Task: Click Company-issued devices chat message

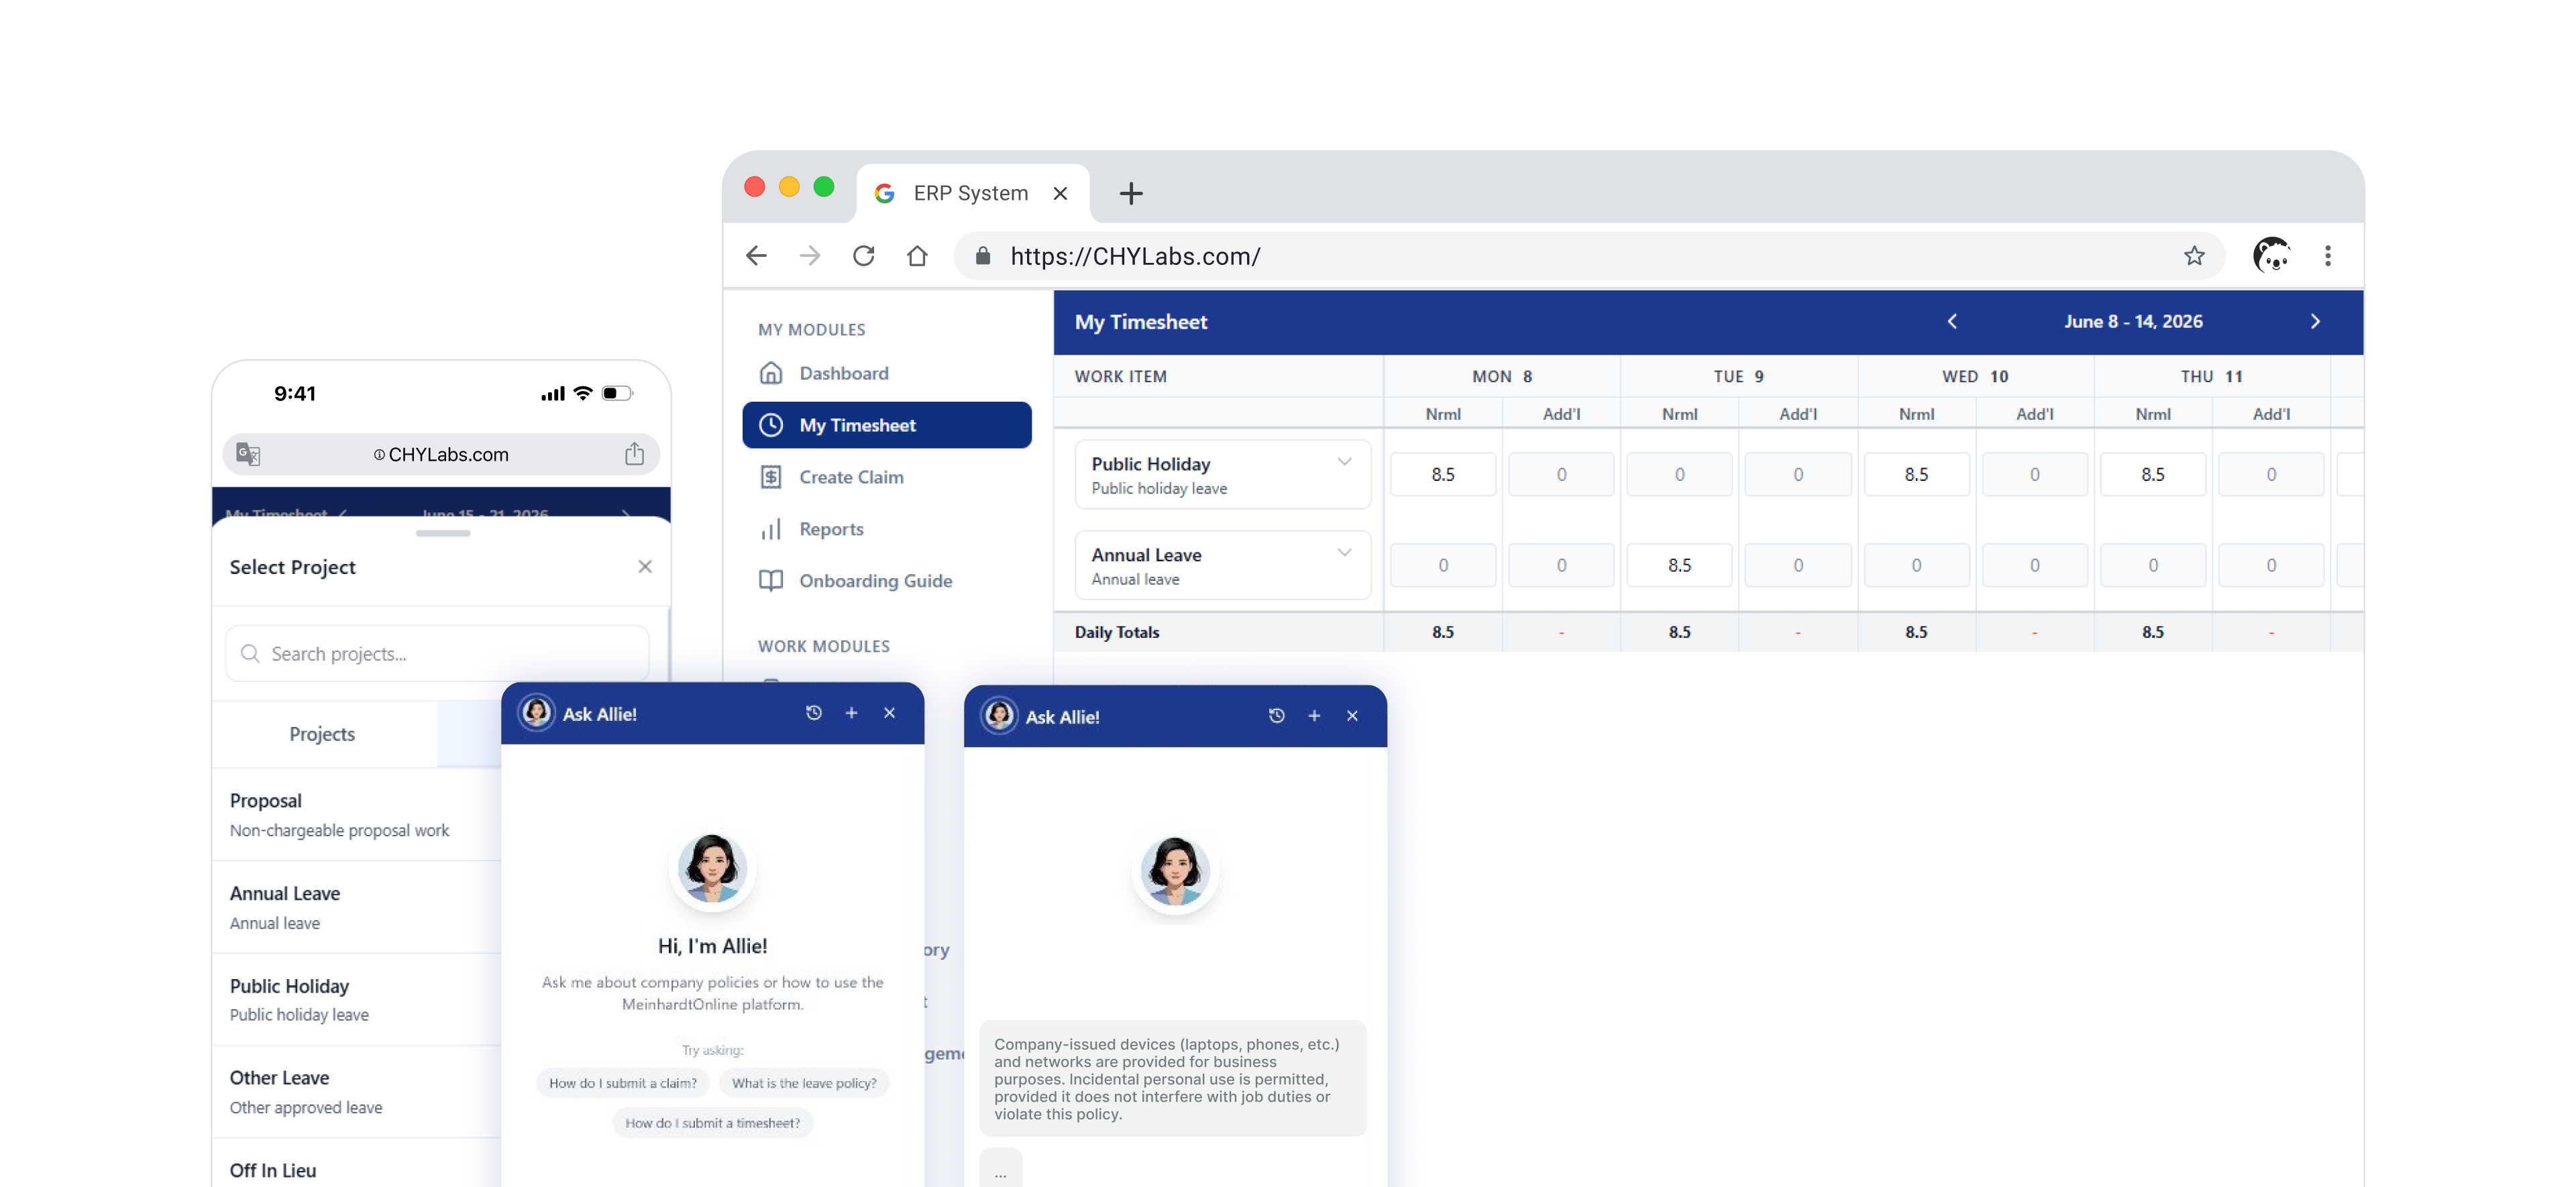Action: (x=1173, y=1079)
